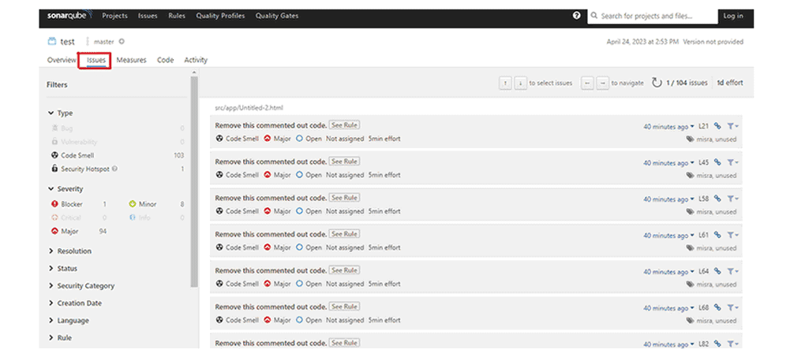The image size is (805, 353).
Task: Click the filters panel vertical scrollbar
Action: [x=194, y=181]
